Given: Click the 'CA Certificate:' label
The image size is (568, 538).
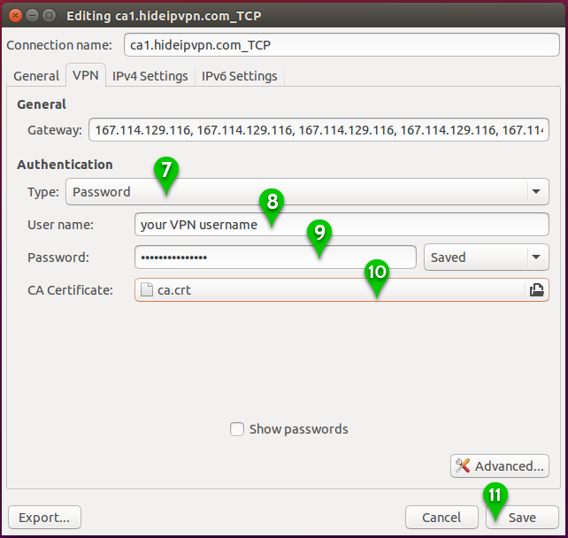Looking at the screenshot, I should pos(70,290).
